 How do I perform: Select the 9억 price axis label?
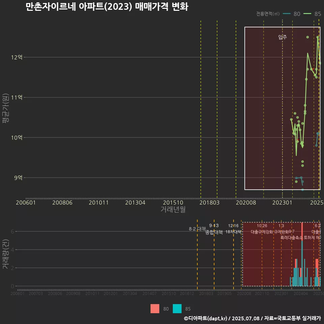[18, 178]
